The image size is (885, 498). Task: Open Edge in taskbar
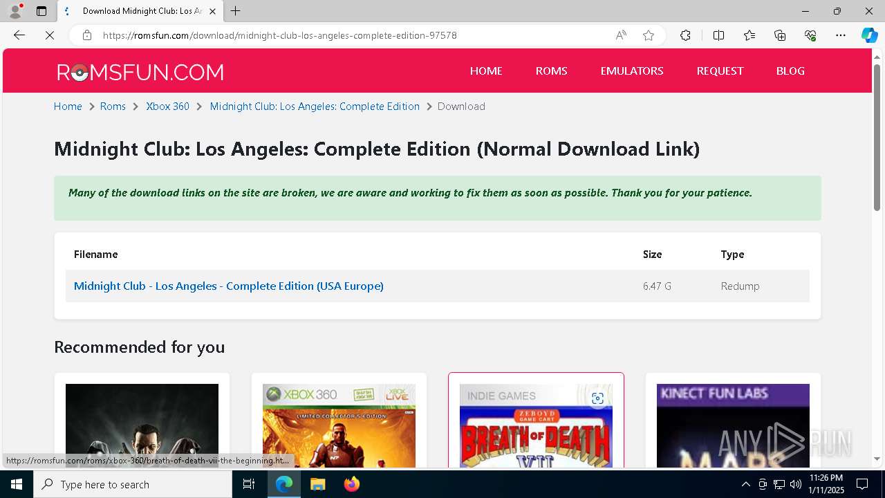284,484
